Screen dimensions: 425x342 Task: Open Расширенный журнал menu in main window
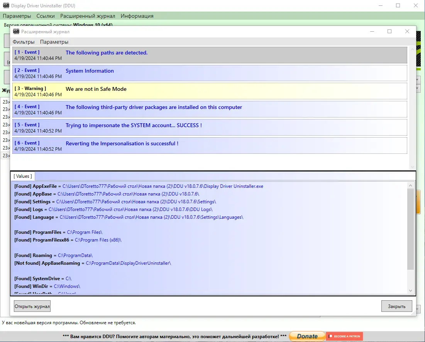coord(88,16)
